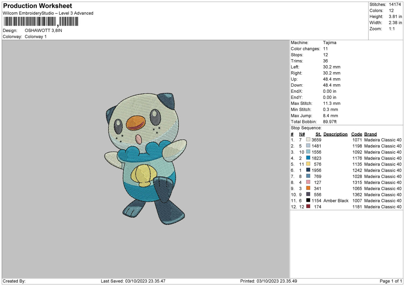Image resolution: width=405 pixels, height=286 pixels.
Task: Click the 'Color changes:' label
Action: click(x=305, y=49)
